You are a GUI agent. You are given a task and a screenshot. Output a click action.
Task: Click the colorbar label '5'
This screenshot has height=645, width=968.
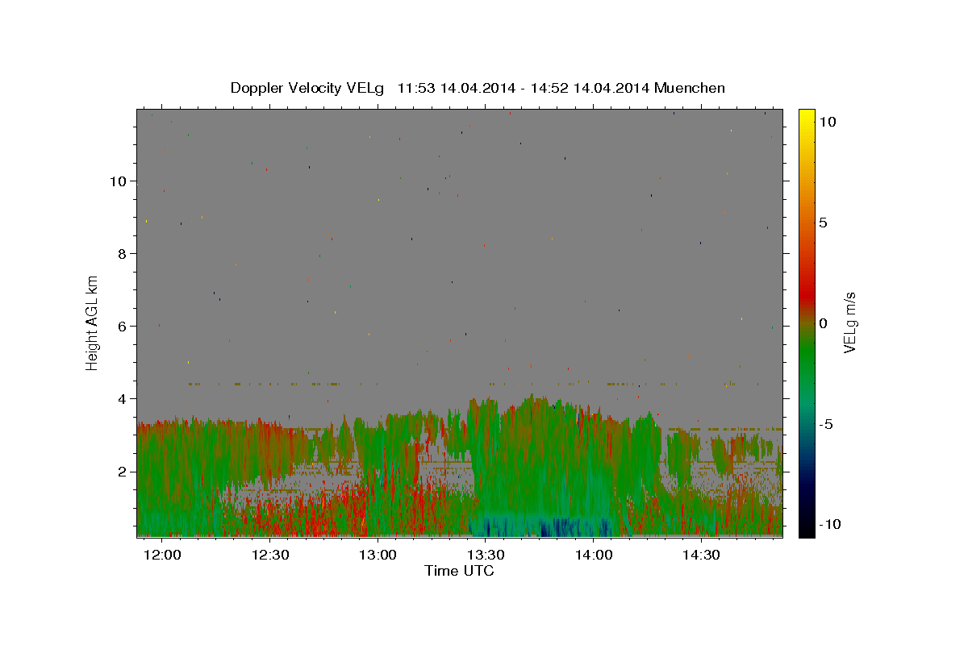click(823, 223)
